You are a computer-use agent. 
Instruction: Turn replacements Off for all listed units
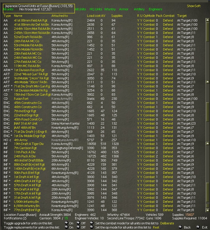[78, 227]
